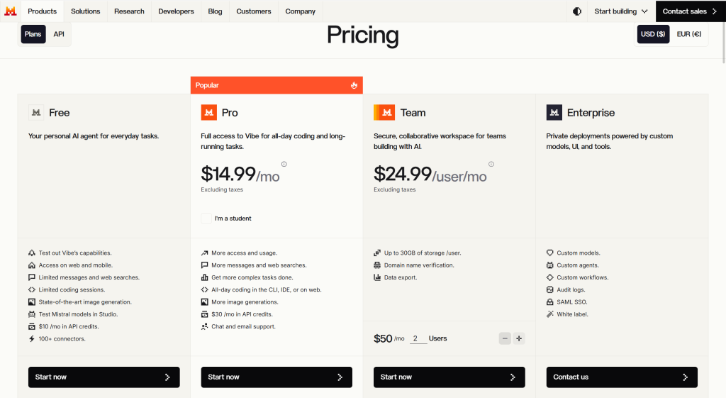This screenshot has height=398, width=726.
Task: Open the Company menu
Action: coord(300,11)
